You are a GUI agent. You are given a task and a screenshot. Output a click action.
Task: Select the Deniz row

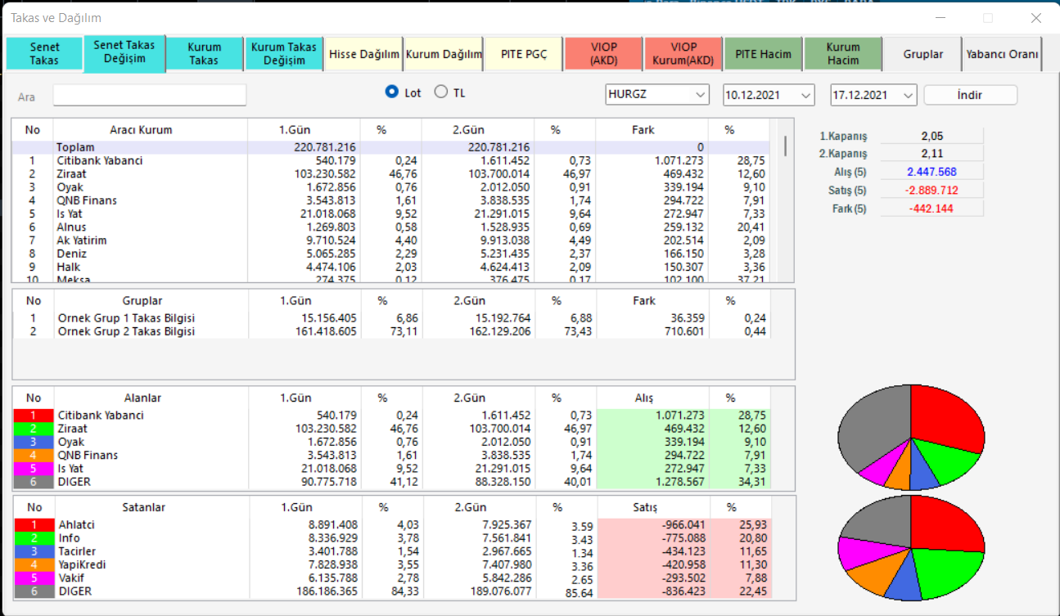click(391, 254)
